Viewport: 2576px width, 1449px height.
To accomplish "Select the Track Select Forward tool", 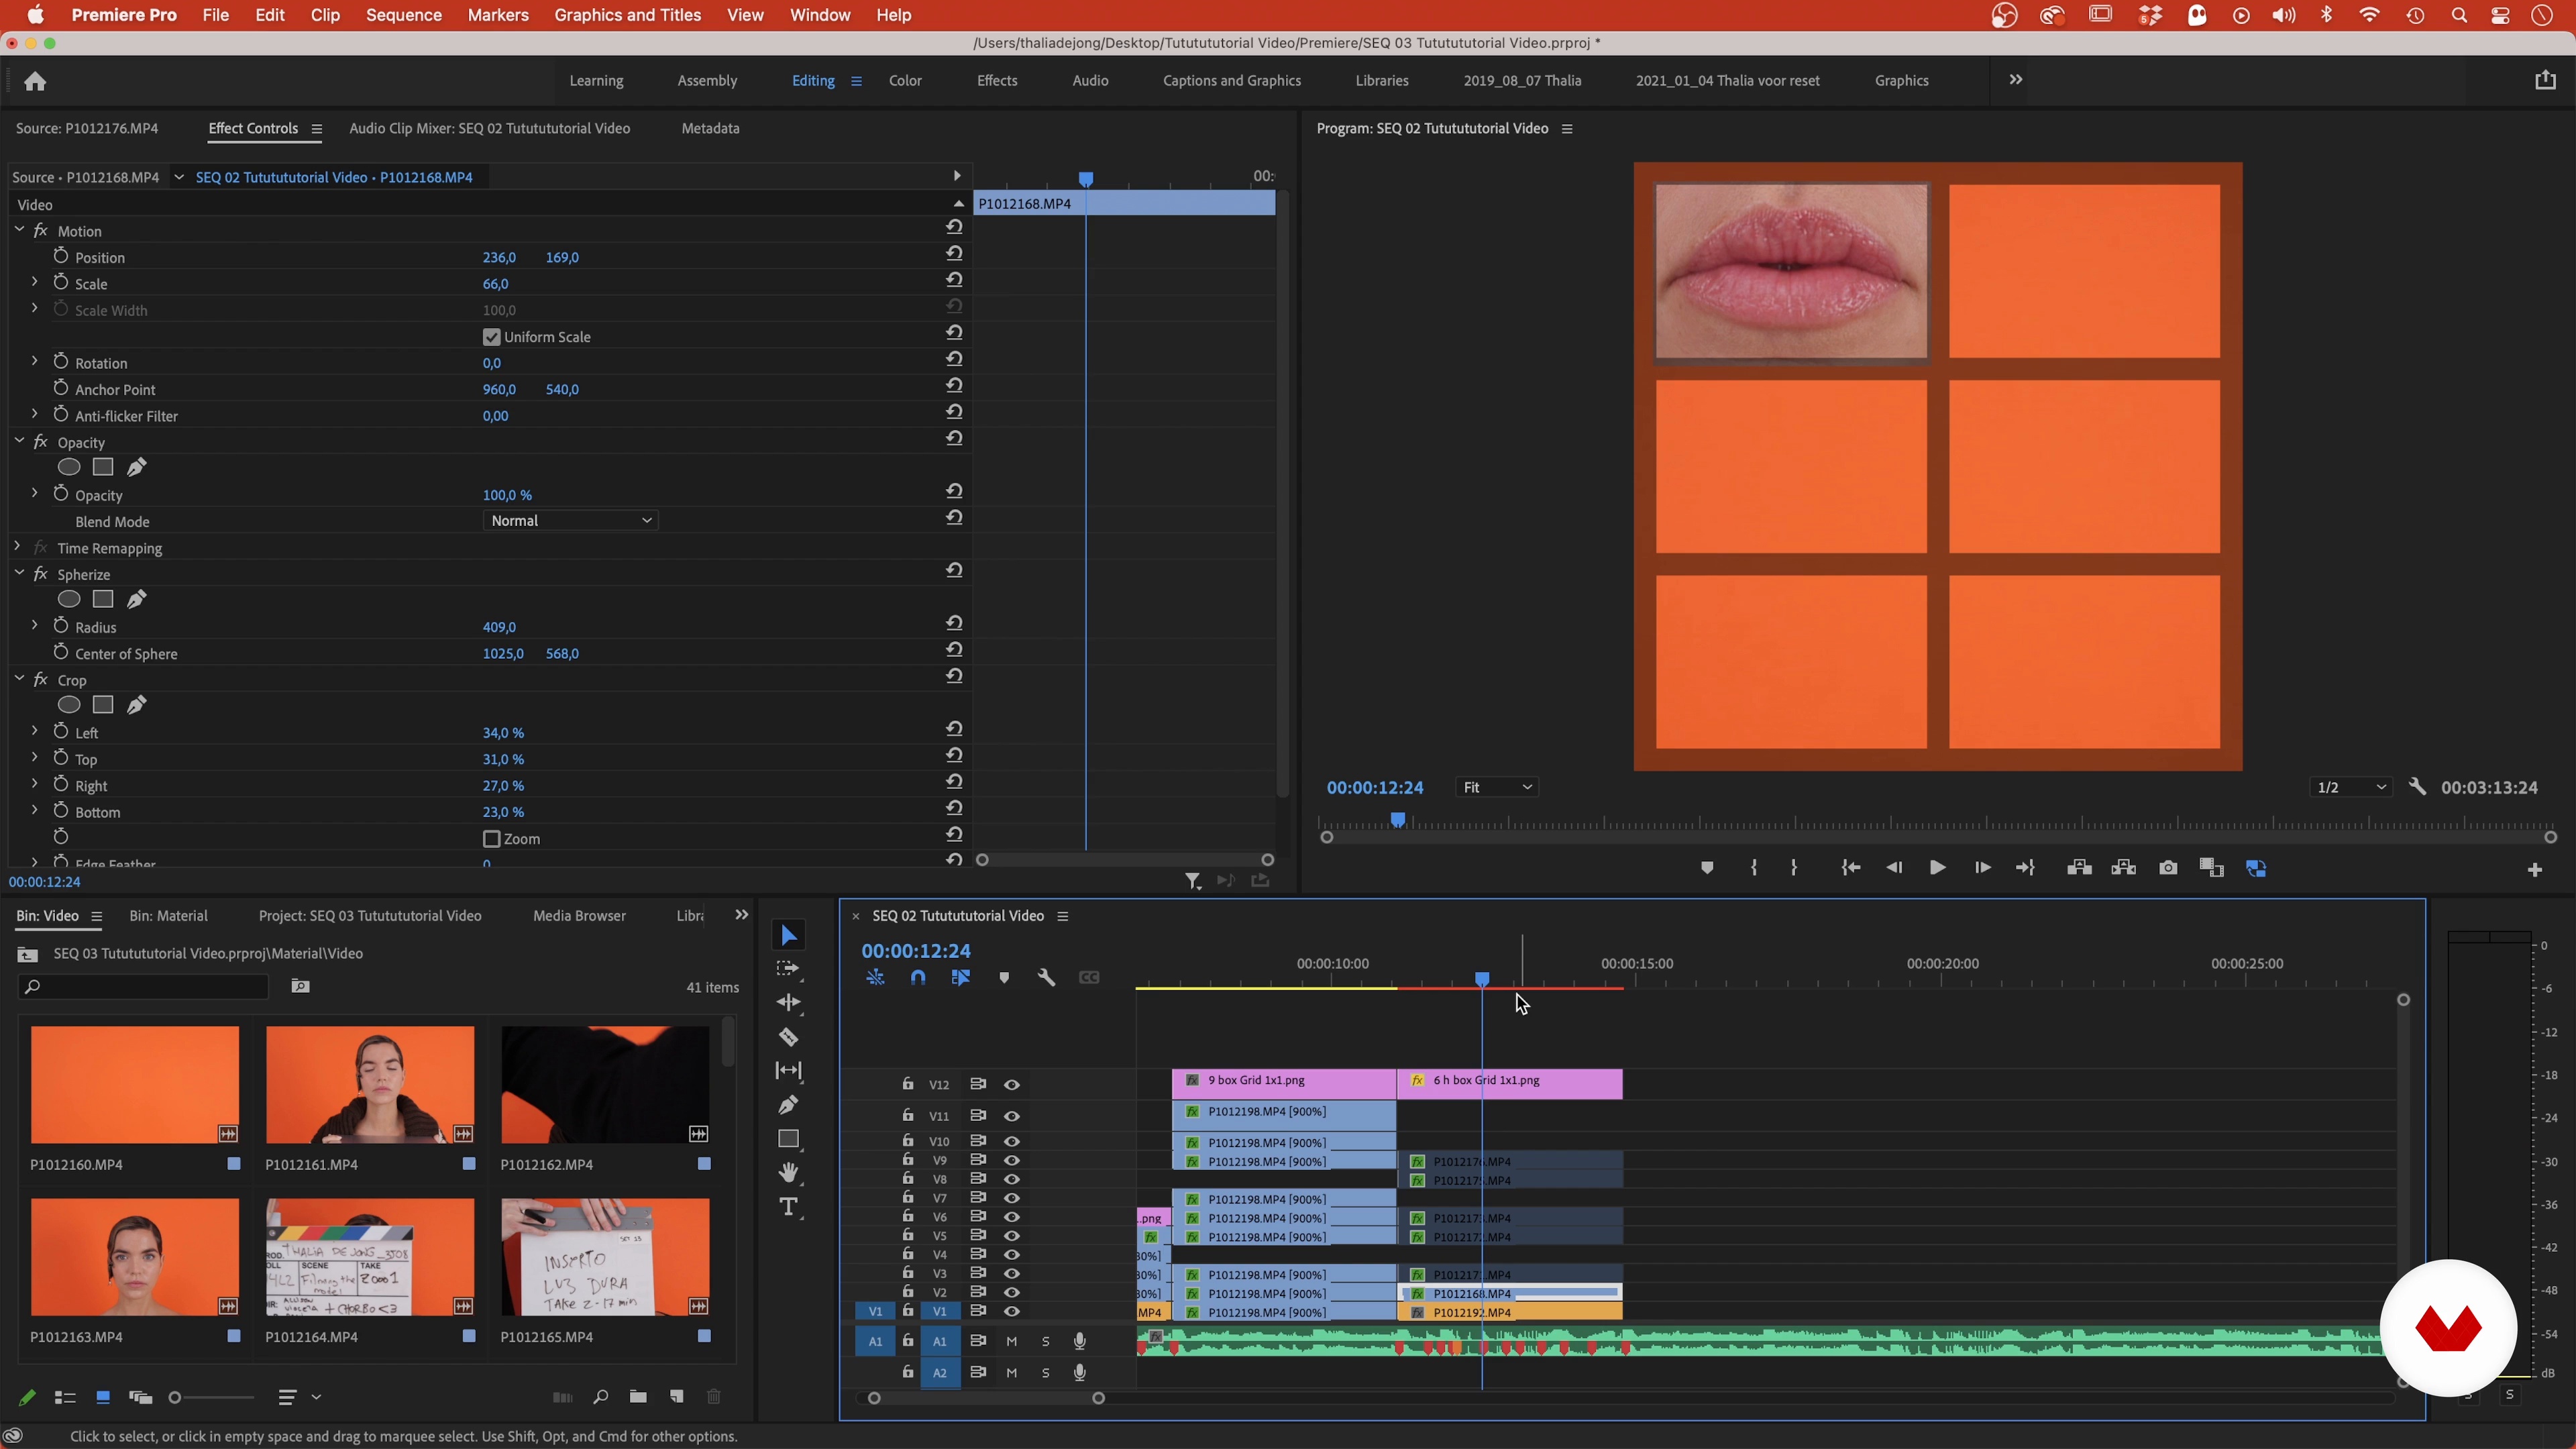I will [x=789, y=969].
